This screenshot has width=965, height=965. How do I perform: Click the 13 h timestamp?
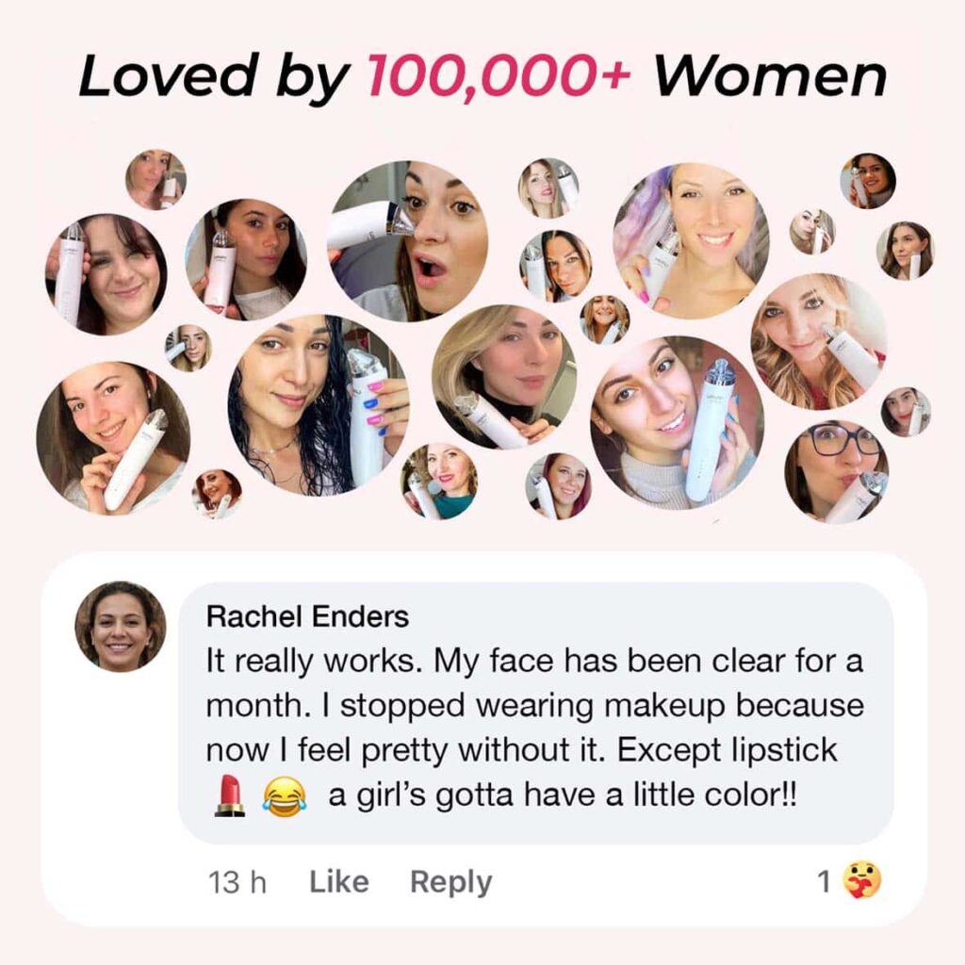click(237, 882)
